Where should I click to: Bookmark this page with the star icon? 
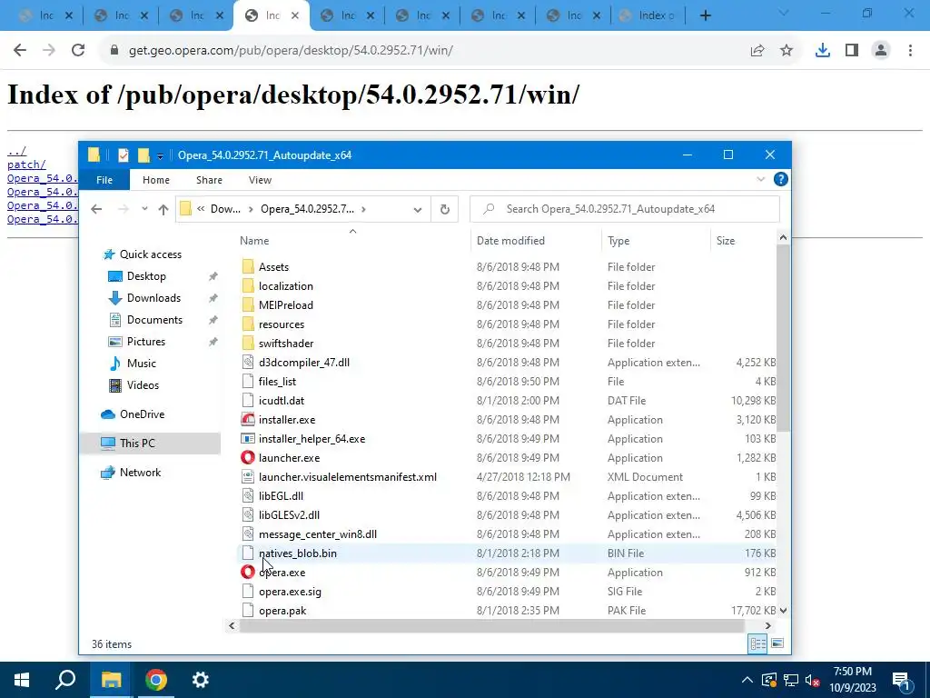(787, 51)
